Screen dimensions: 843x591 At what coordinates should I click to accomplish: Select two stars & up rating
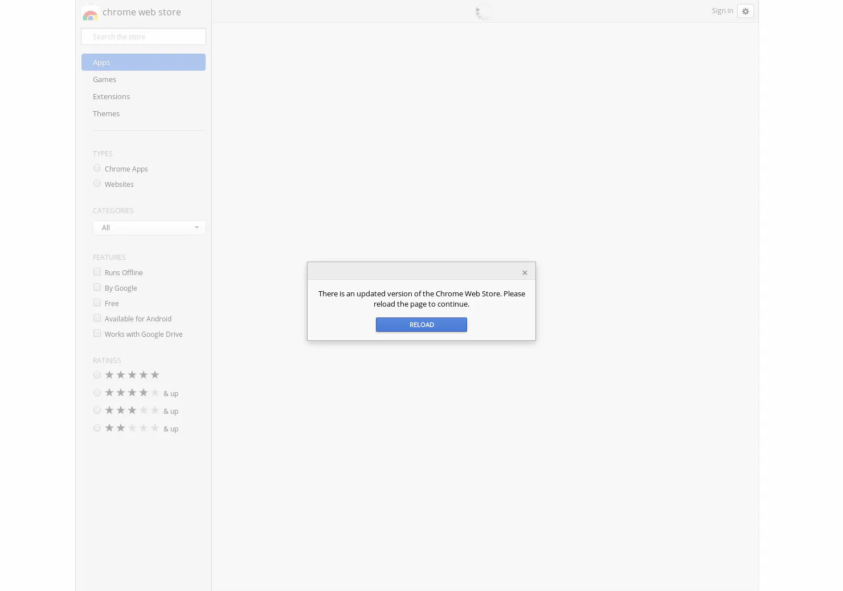97,428
